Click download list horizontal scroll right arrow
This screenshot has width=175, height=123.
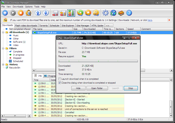point(171,70)
